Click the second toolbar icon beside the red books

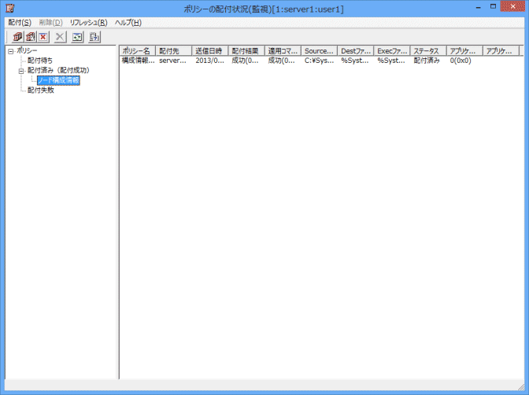31,37
